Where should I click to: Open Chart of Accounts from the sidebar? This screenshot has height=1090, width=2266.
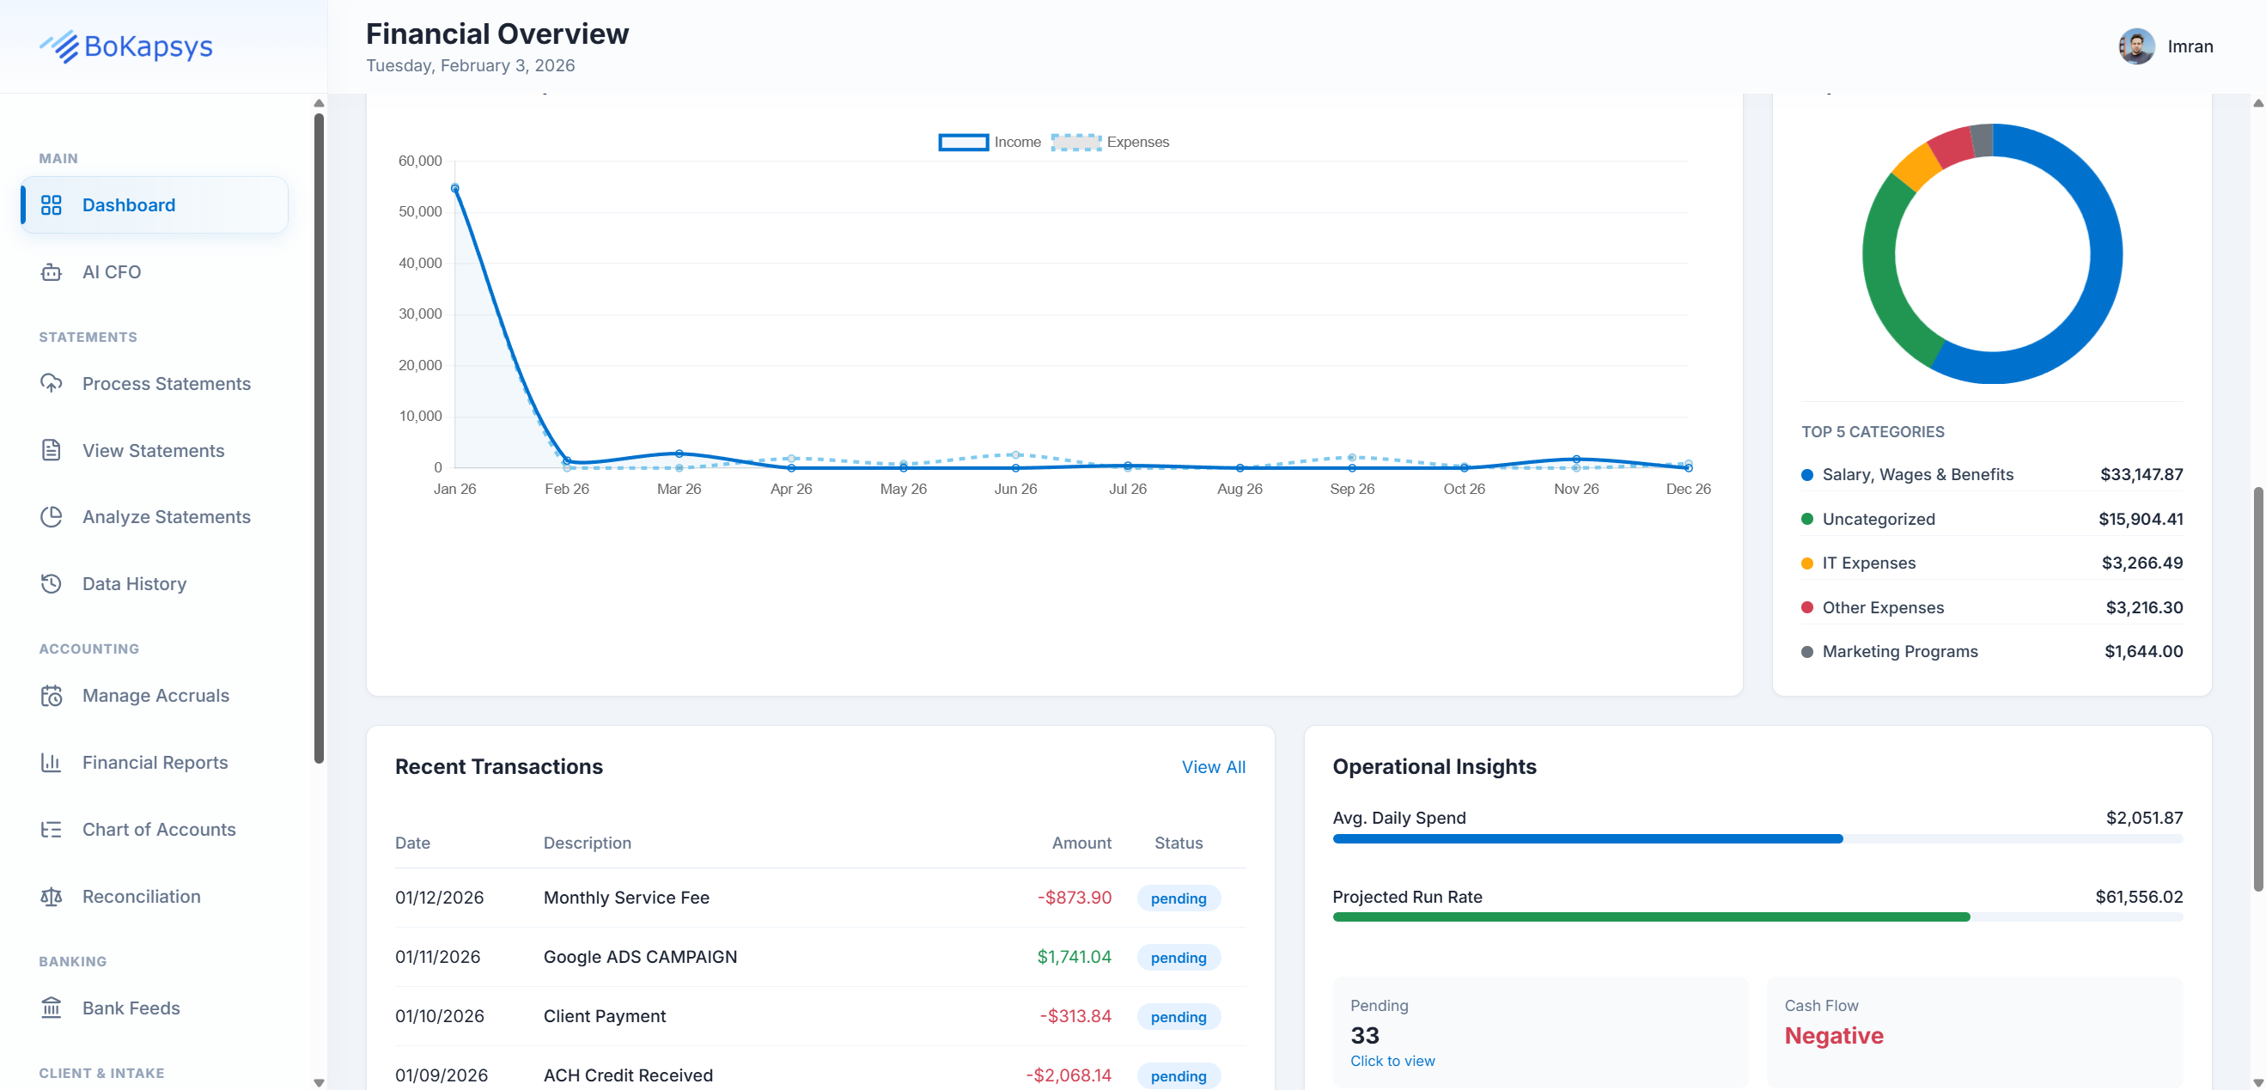tap(159, 829)
